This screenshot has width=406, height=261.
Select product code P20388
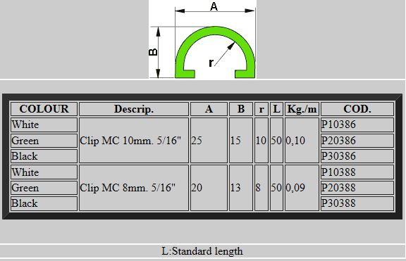pos(338,188)
